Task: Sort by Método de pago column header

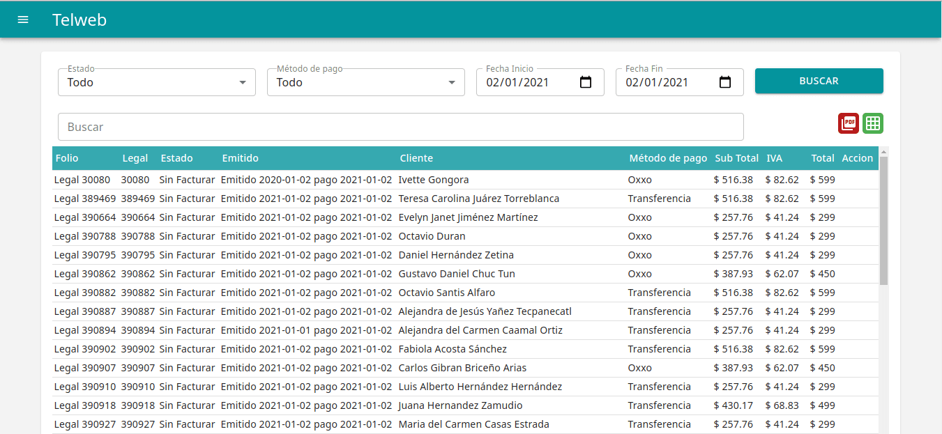Action: click(x=668, y=158)
